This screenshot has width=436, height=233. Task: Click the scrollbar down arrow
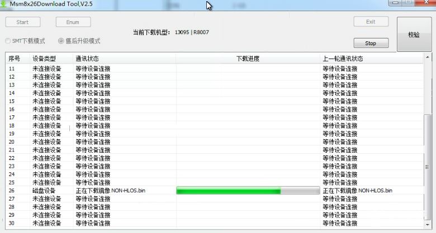(x=428, y=225)
